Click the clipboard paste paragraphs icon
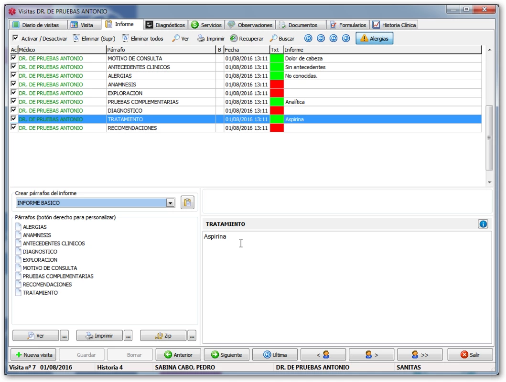The height and width of the screenshot is (382, 506). pos(187,202)
